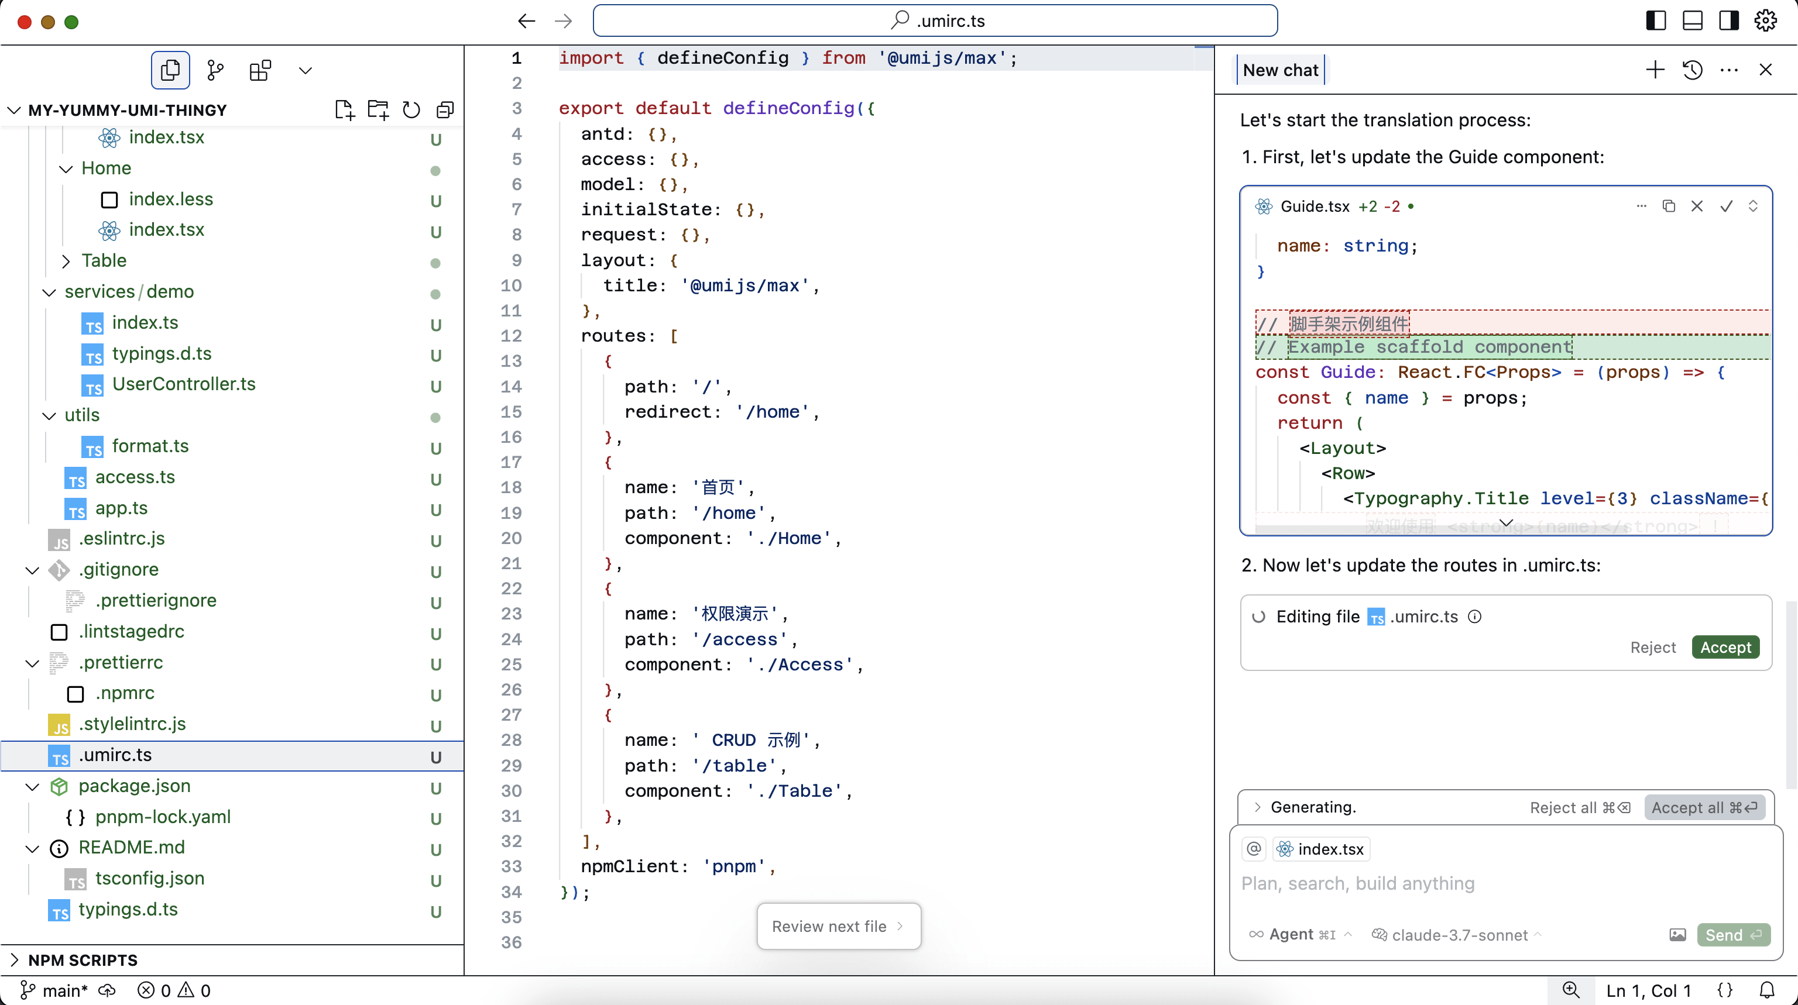
Task: Click the zoom magnifier in the status bar
Action: pos(1570,990)
